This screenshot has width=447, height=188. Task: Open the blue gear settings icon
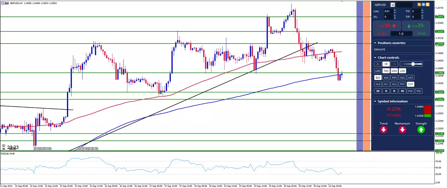pyautogui.click(x=423, y=5)
